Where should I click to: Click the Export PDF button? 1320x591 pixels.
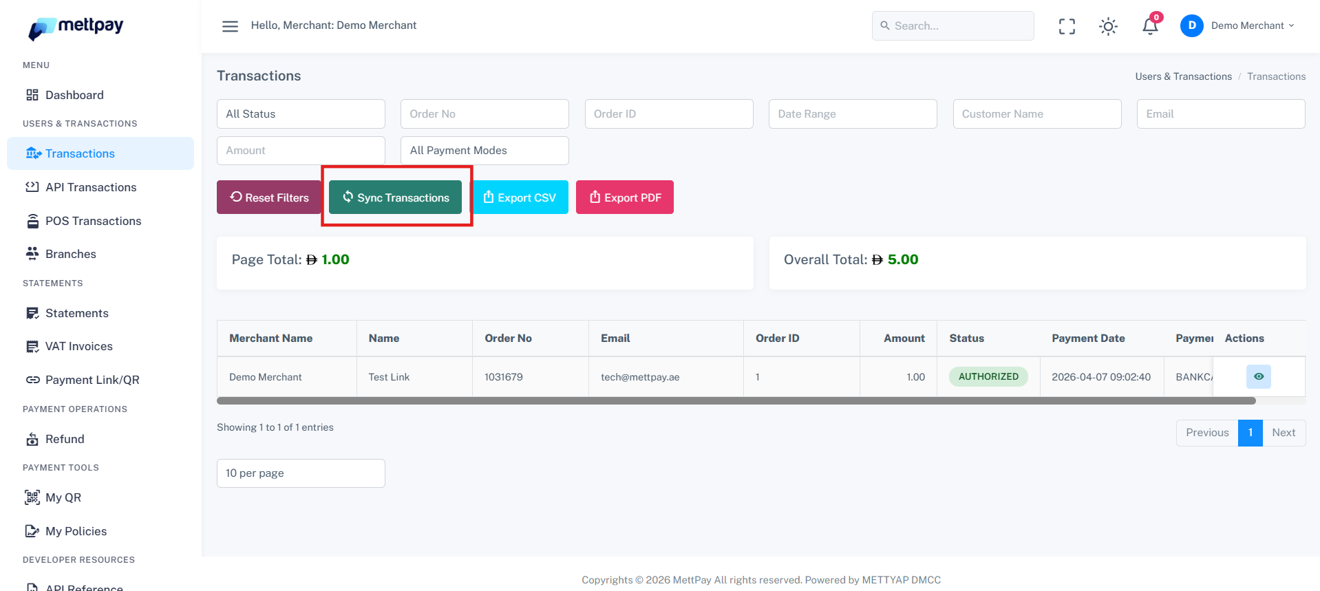click(625, 197)
